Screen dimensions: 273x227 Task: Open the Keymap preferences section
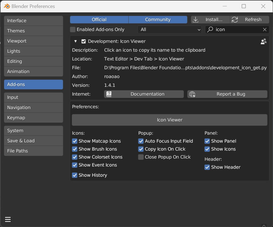pos(33,118)
